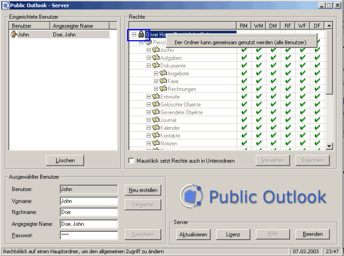Toggle WM right for Aufgaben
The image size is (344, 256).
[x=259, y=58]
